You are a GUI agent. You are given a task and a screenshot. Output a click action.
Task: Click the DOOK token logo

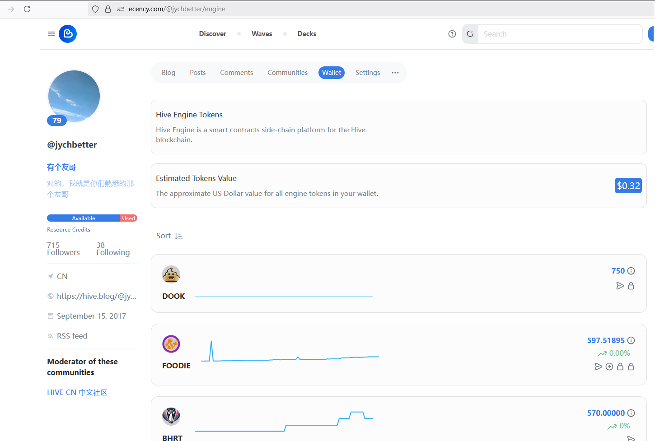click(171, 274)
